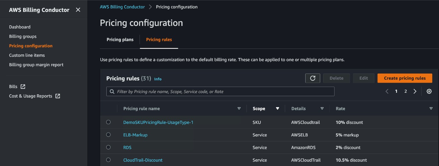Open RDS pricing rule link
This screenshot has width=439, height=166.
(127, 147)
